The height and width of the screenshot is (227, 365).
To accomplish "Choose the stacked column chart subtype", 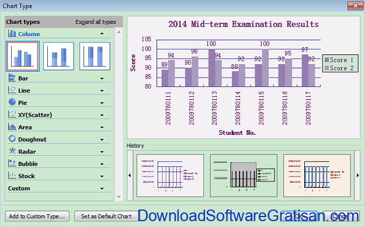I will (x=58, y=56).
